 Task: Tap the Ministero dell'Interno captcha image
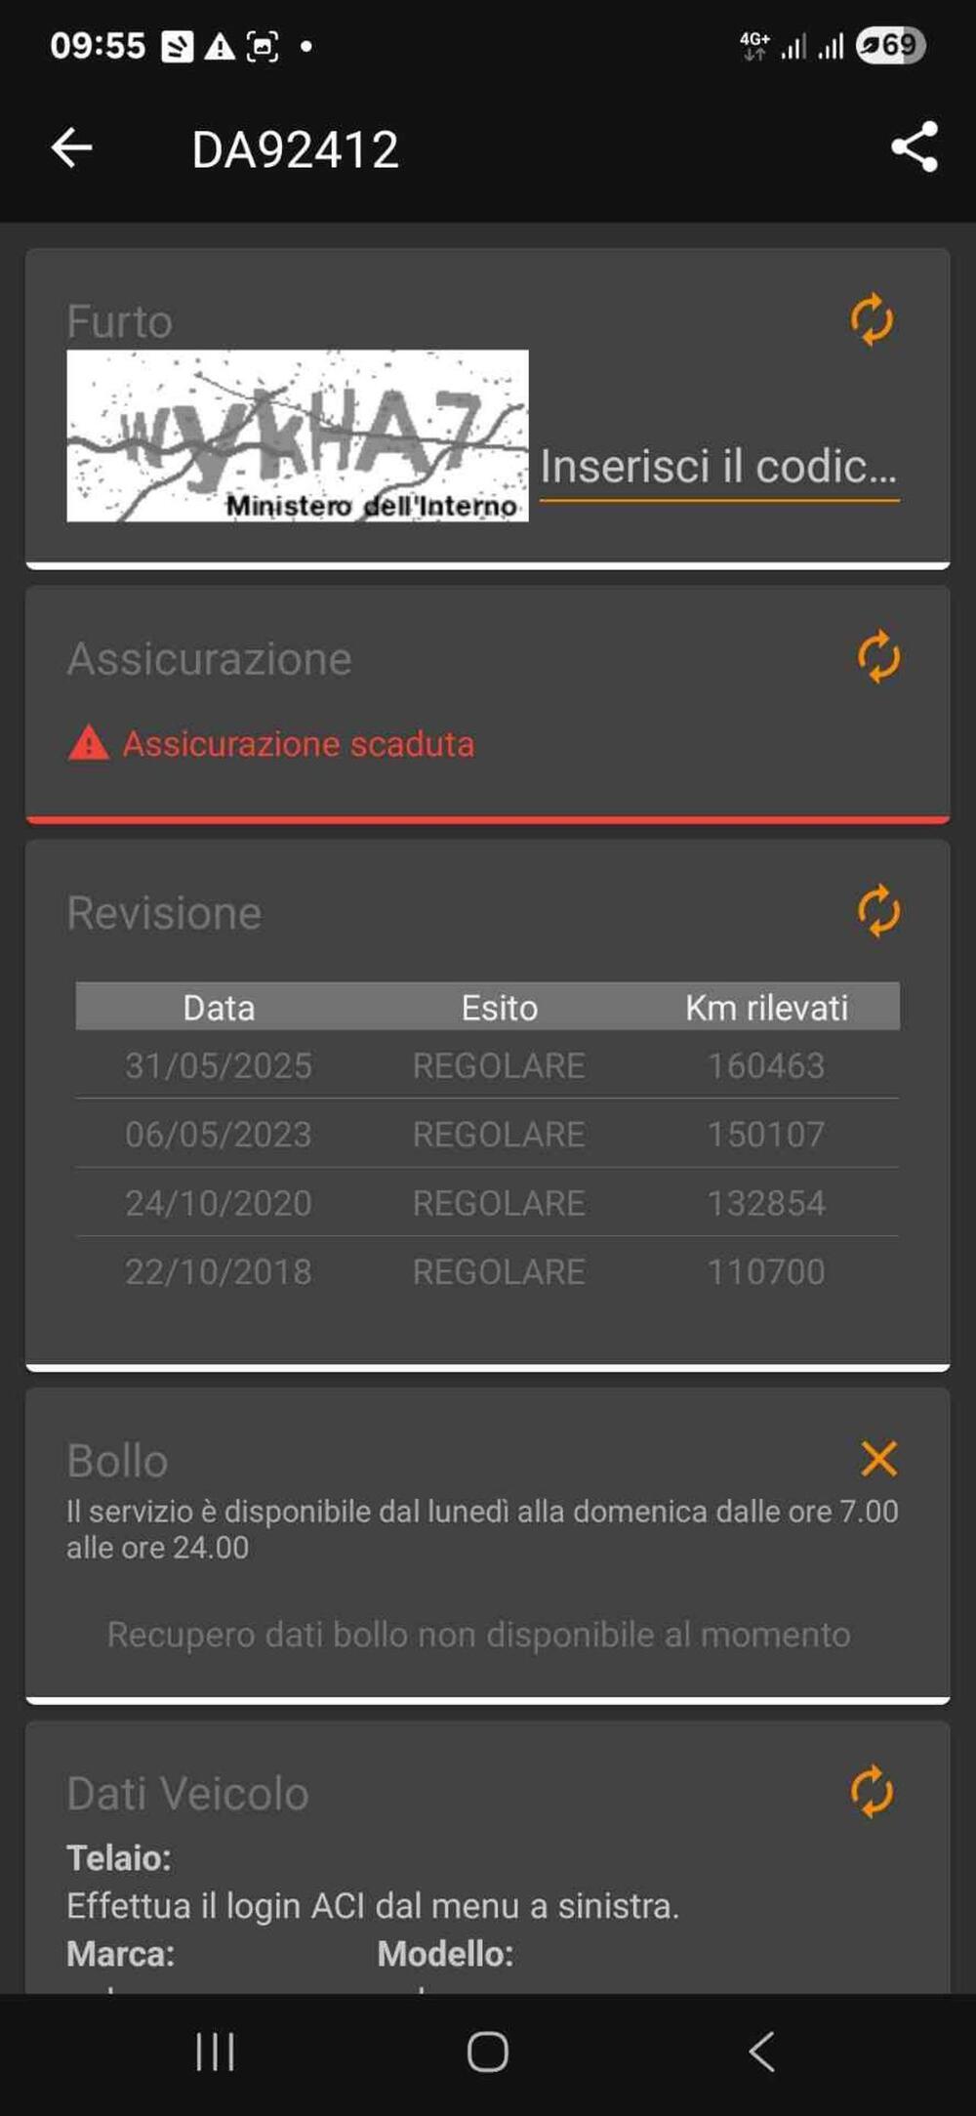[298, 436]
